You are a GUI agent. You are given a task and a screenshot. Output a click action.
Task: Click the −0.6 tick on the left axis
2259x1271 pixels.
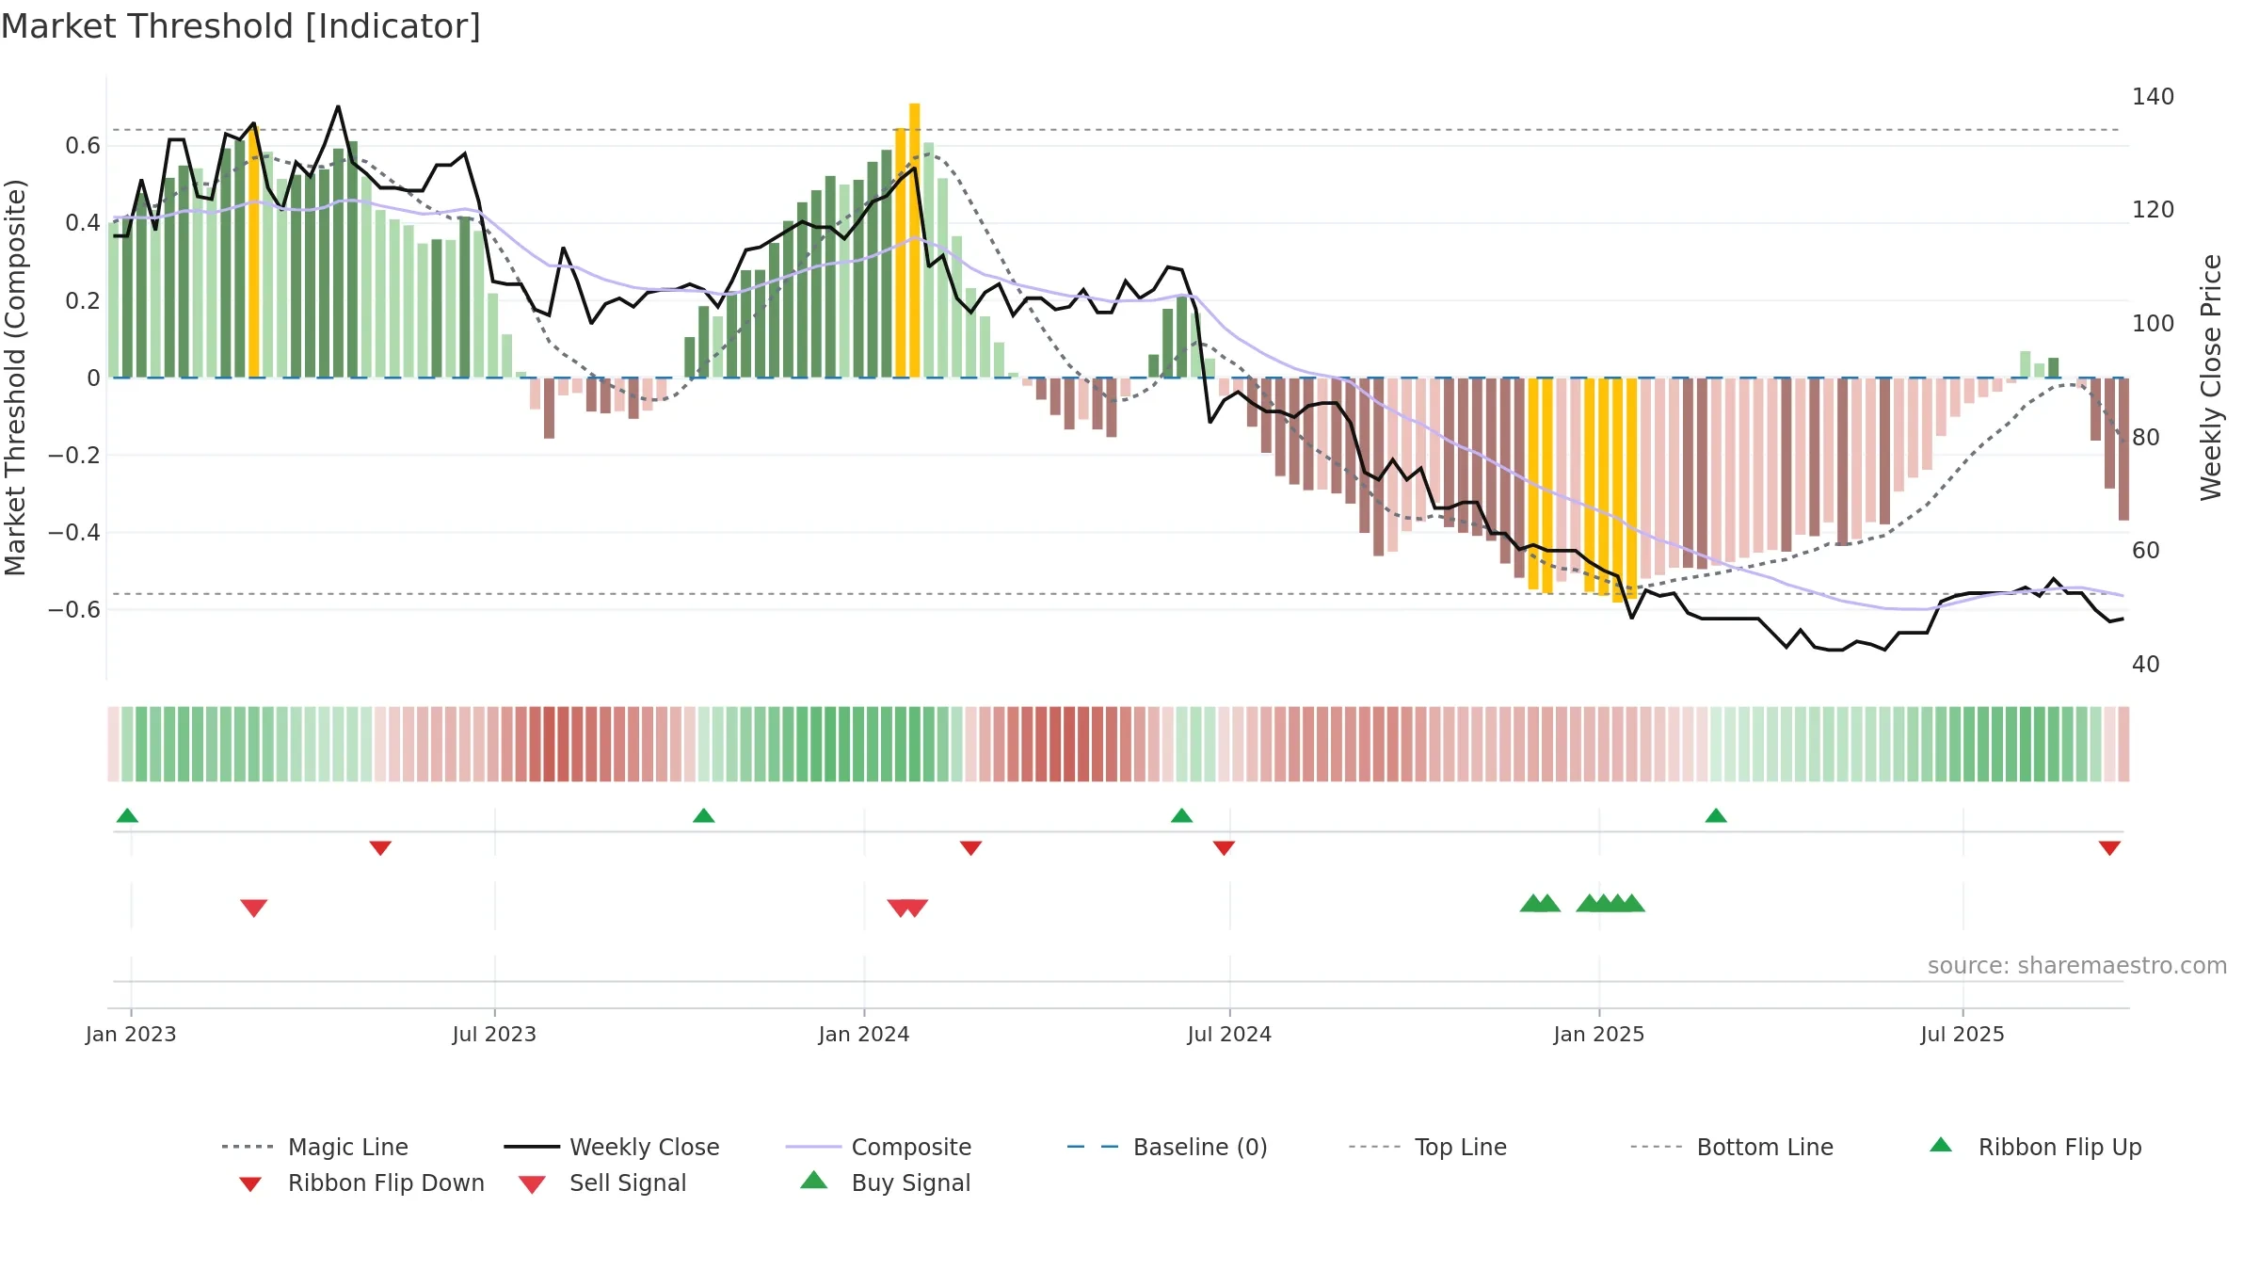[74, 609]
